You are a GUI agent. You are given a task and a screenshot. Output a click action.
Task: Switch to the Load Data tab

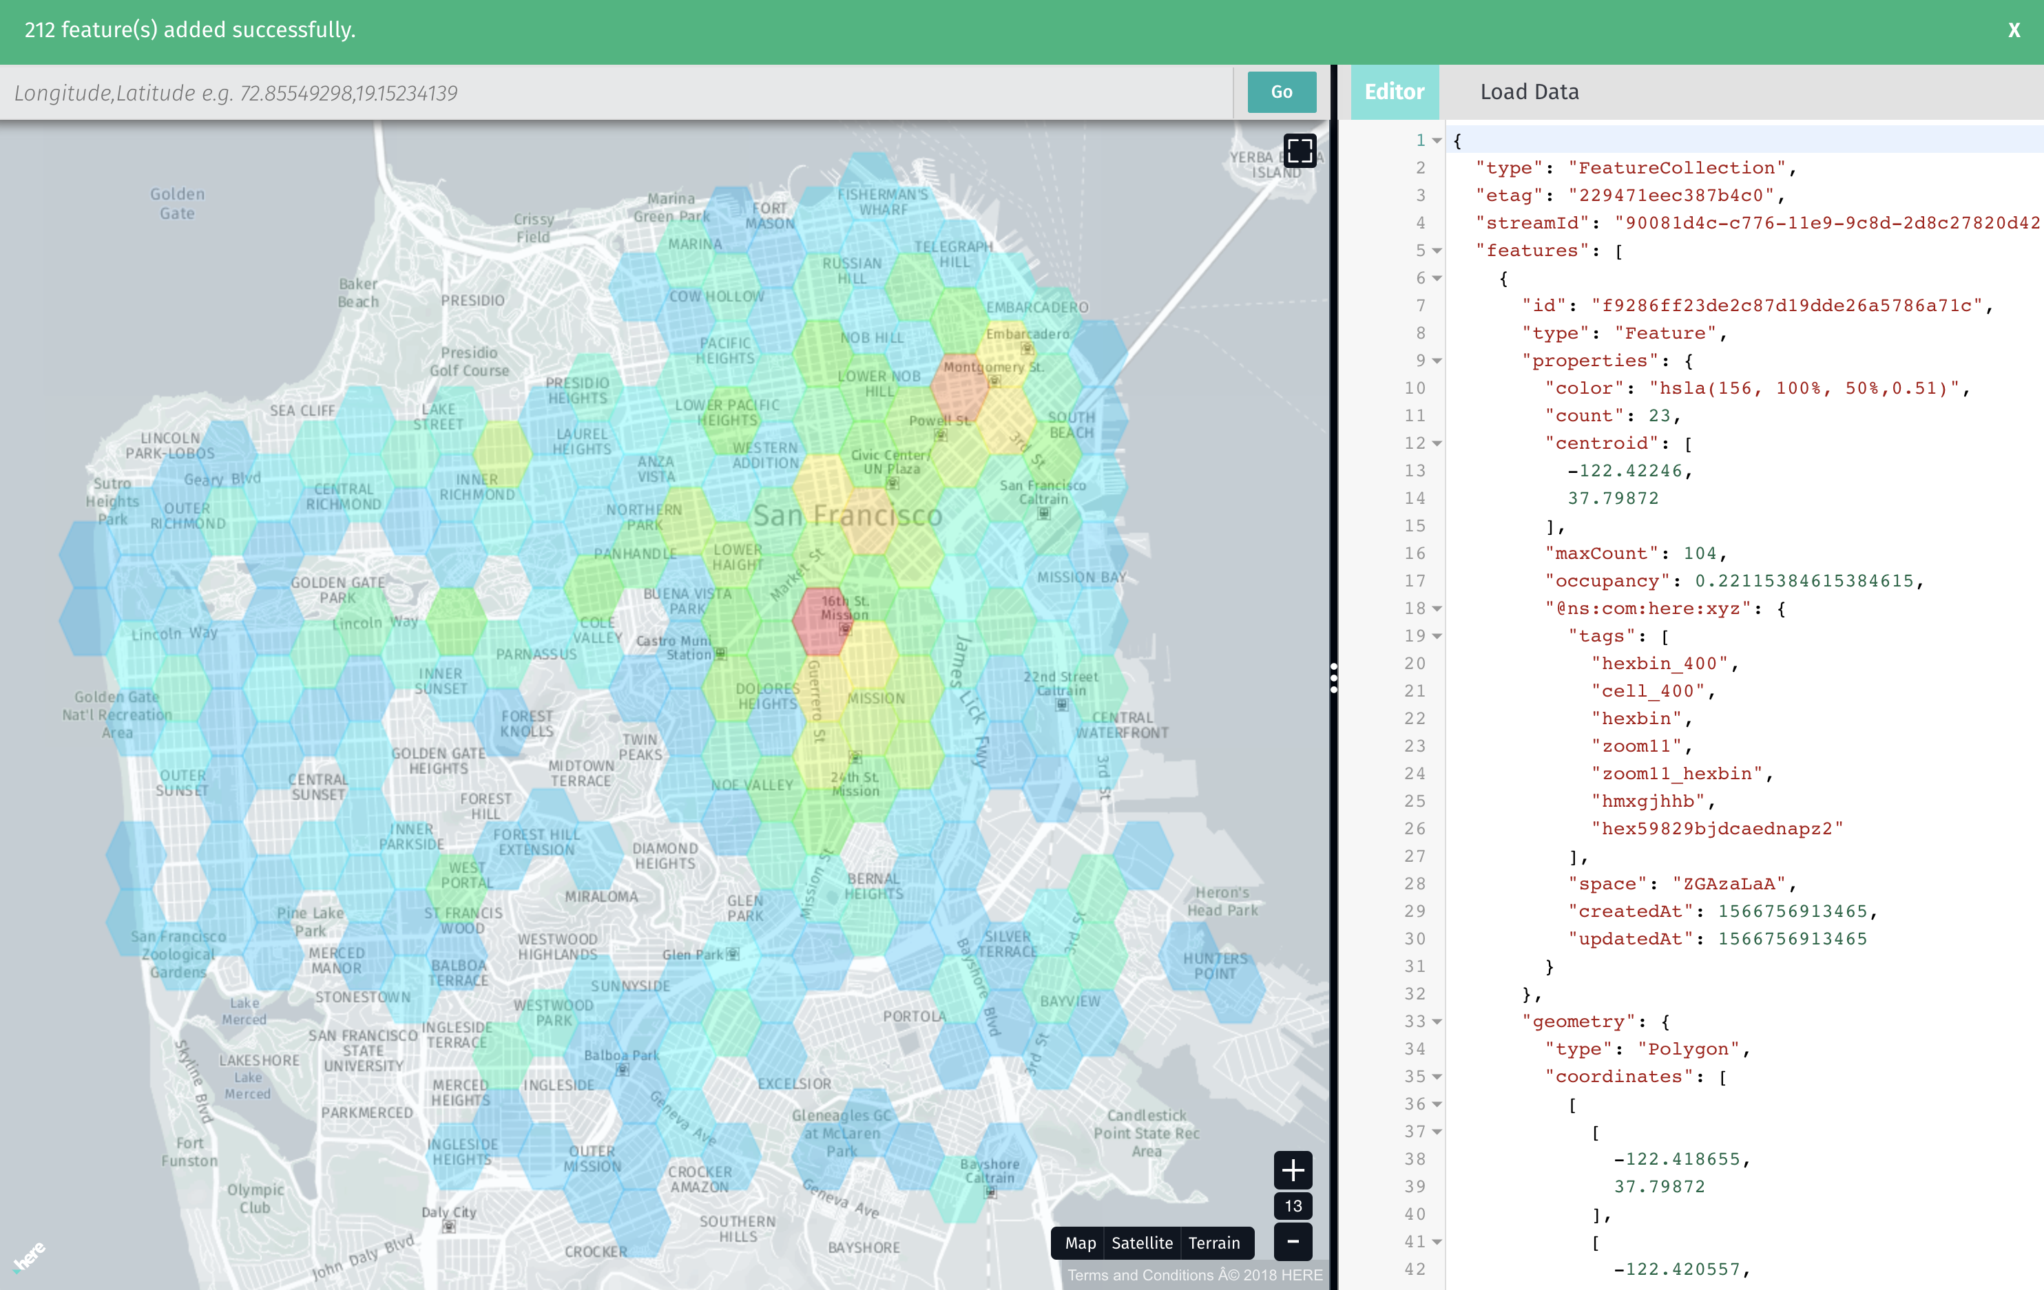point(1530,92)
